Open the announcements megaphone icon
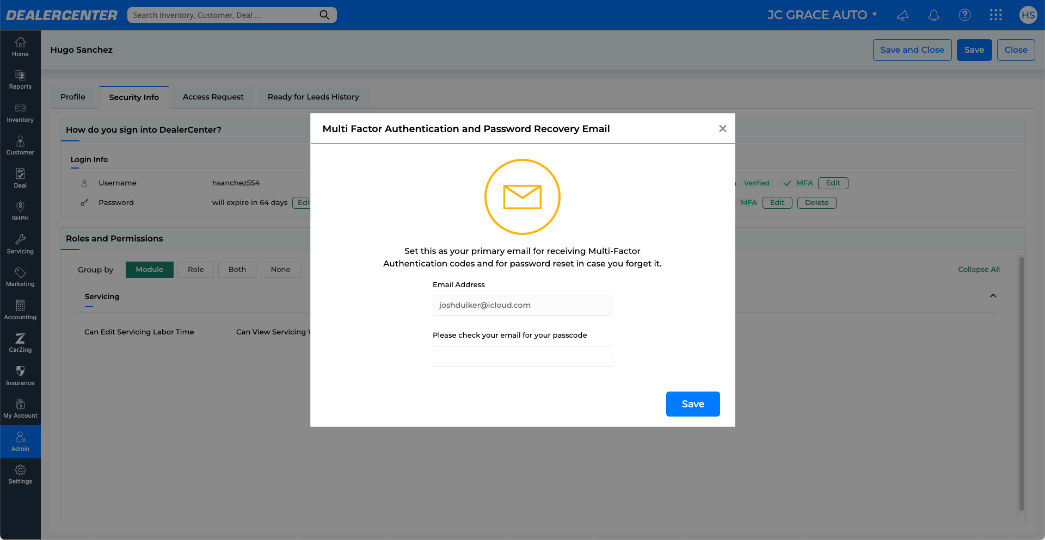The width and height of the screenshot is (1045, 540). click(x=903, y=15)
